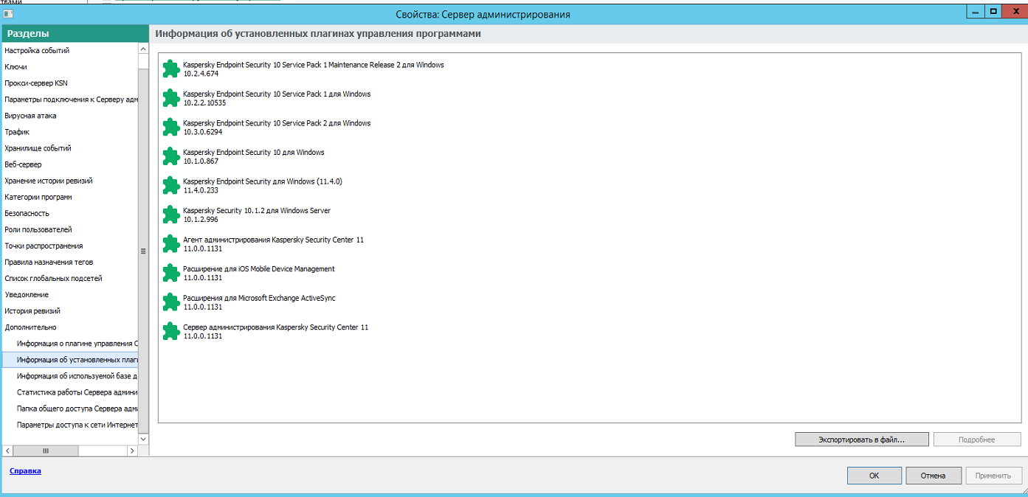Image resolution: width=1028 pixels, height=497 pixels.
Task: Select Расширения для Microsoft Exchange ActiveSync
Action: point(259,298)
